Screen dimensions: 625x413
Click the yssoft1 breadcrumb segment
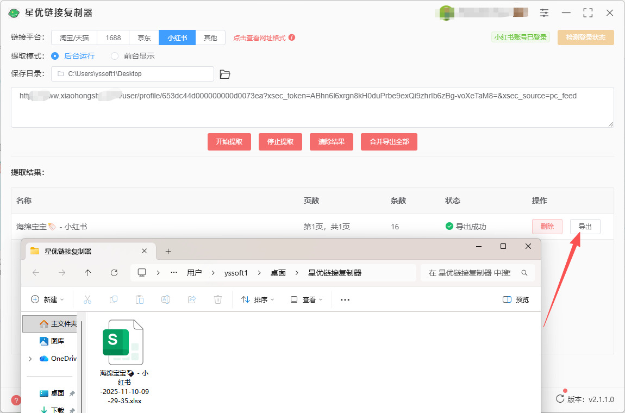[236, 273]
